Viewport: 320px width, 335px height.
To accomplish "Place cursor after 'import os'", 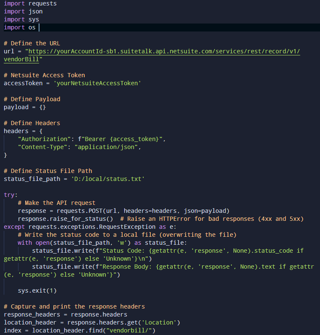I will [x=38, y=28].
